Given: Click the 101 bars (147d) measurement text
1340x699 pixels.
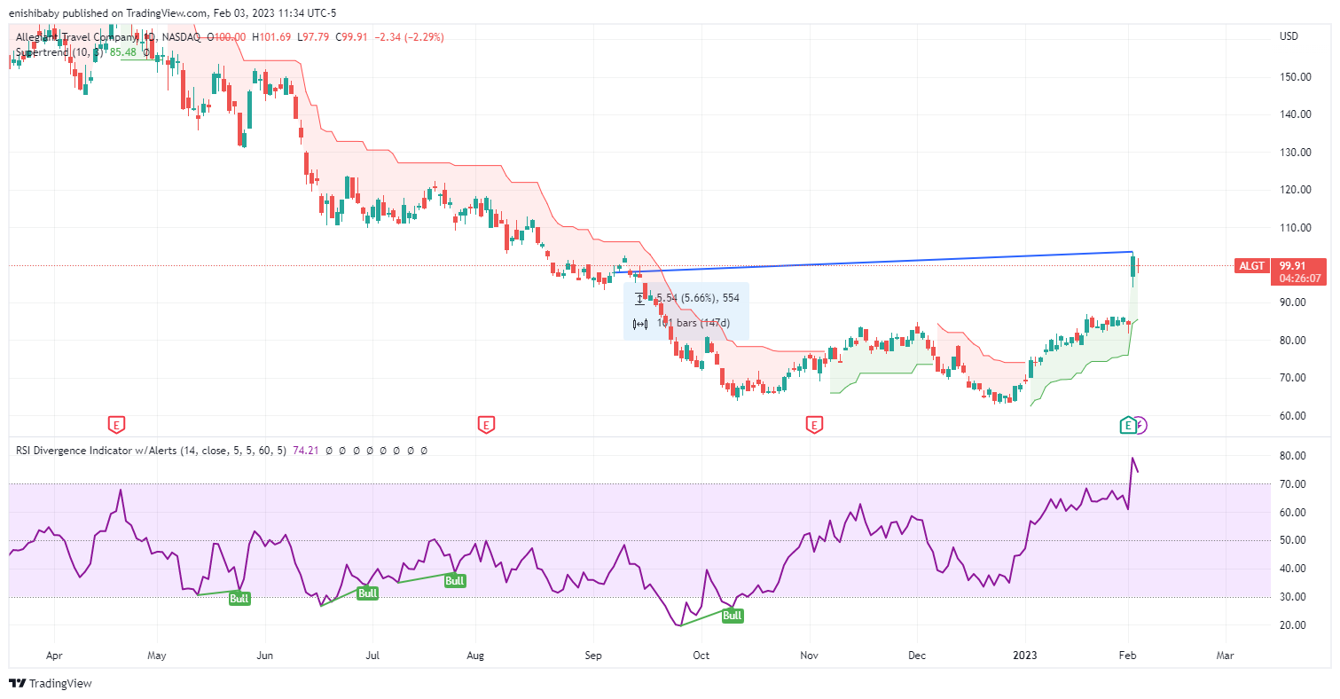Looking at the screenshot, I should click(x=694, y=323).
